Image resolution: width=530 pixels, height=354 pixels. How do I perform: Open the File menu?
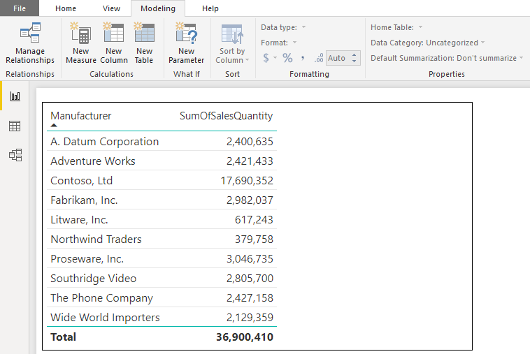[20, 8]
